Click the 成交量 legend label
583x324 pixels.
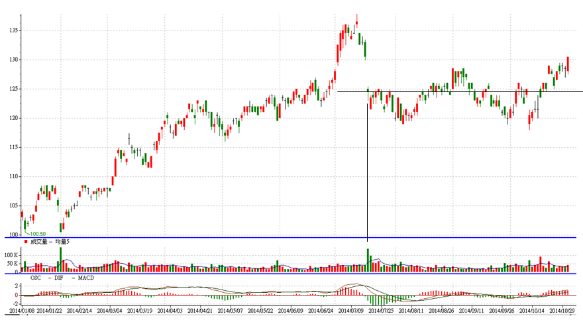[39, 242]
